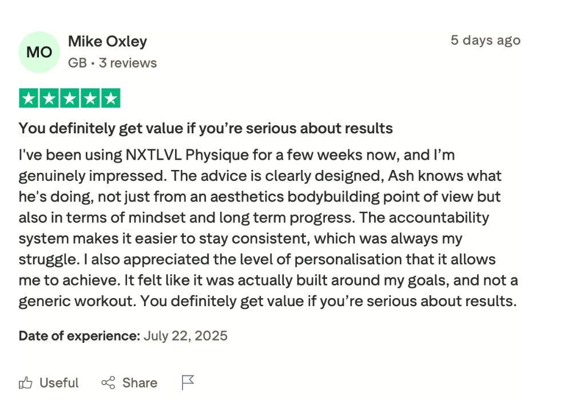
Task: Open Mike Oxley's reviewer profile name
Action: tap(108, 41)
